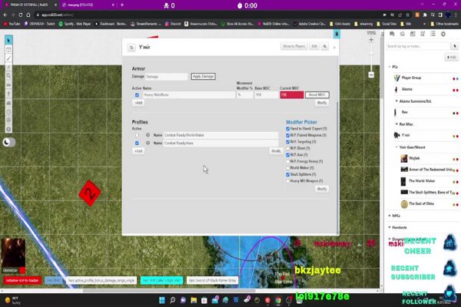Open the page toolbar blue tab icon

point(337,34)
